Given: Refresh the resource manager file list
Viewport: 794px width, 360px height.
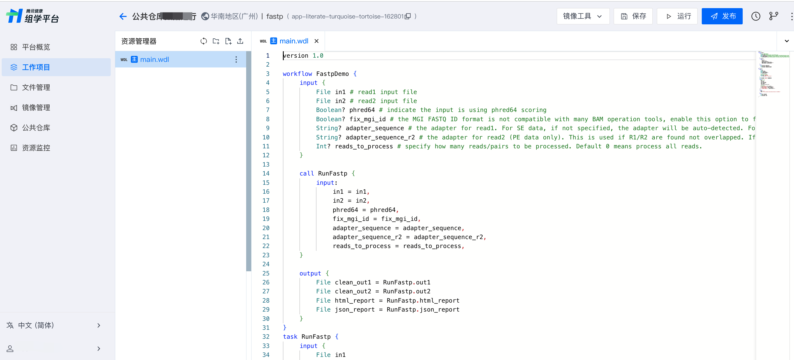Looking at the screenshot, I should coord(204,41).
